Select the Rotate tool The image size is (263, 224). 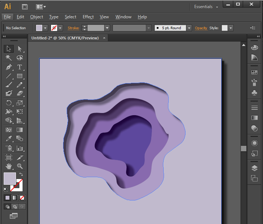click(x=9, y=103)
